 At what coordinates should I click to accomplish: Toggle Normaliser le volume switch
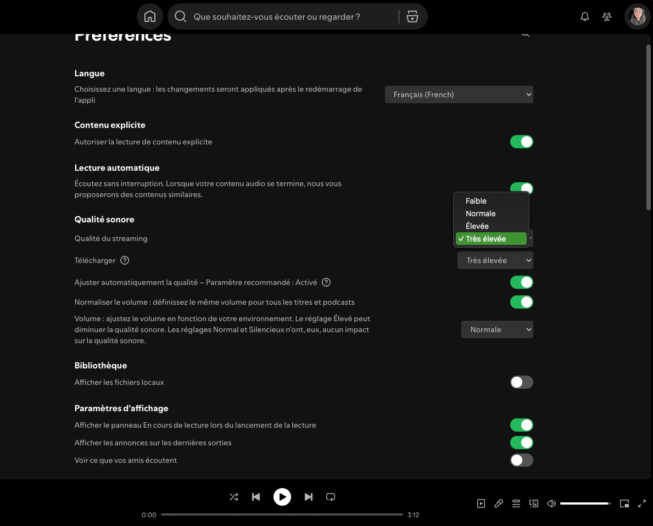(521, 302)
